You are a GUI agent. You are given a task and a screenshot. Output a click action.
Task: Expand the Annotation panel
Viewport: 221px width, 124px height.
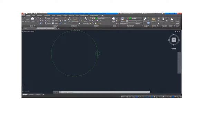click(75, 26)
